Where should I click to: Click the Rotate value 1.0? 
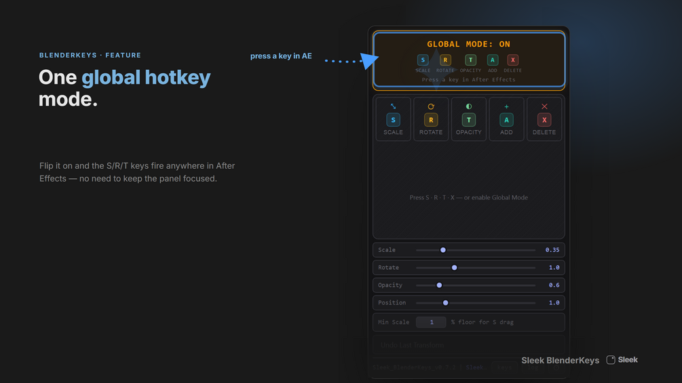click(554, 268)
